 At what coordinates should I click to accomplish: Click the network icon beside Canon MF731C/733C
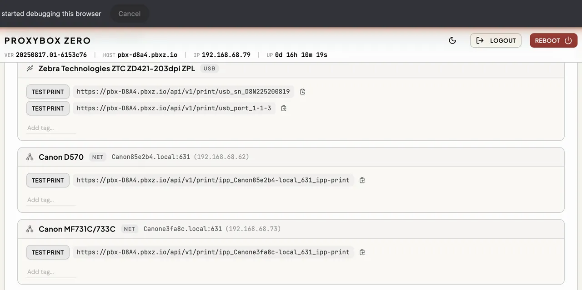[x=30, y=229]
